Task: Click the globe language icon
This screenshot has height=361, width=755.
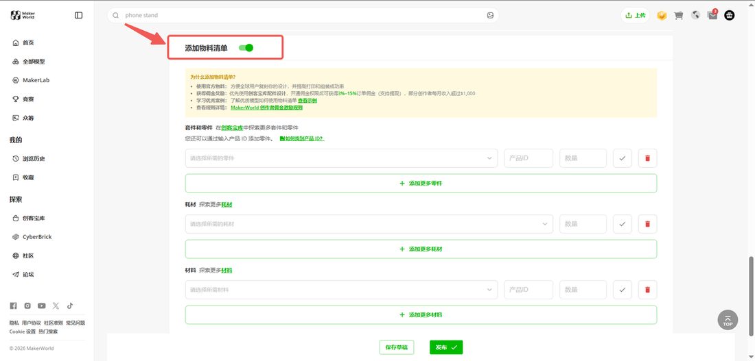Action: pyautogui.click(x=695, y=15)
